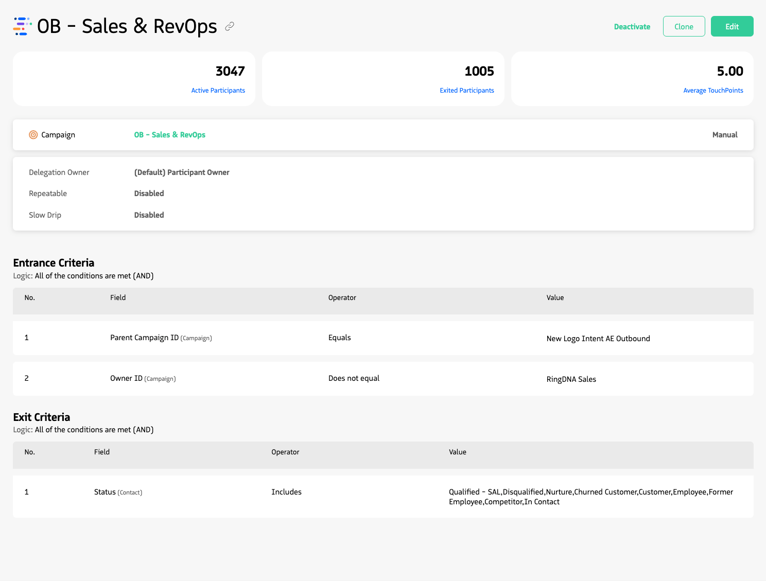Click the colorful app logo icon
Image resolution: width=766 pixels, height=581 pixels.
[21, 26]
